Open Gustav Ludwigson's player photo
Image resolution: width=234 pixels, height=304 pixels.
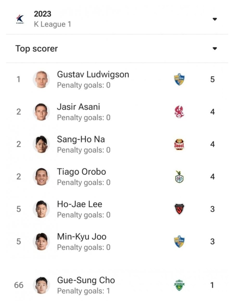coord(41,80)
